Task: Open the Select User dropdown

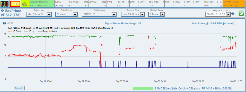Action: pyautogui.click(x=39, y=14)
